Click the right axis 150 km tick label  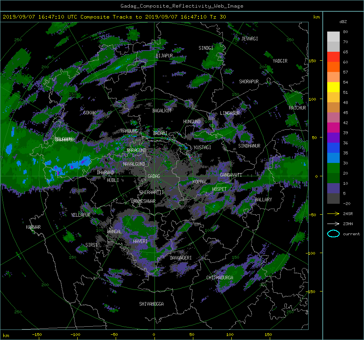[313, 61]
